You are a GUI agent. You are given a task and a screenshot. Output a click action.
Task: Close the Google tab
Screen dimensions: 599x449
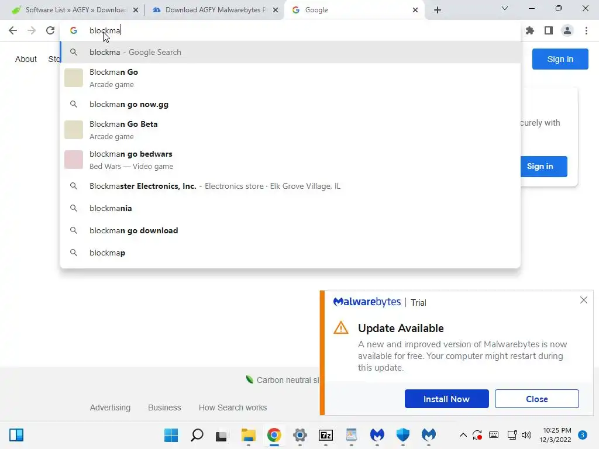click(415, 10)
